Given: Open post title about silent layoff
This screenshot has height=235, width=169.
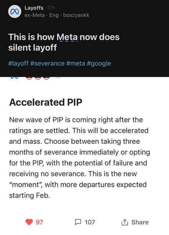Looking at the screenshot, I should coord(64,42).
